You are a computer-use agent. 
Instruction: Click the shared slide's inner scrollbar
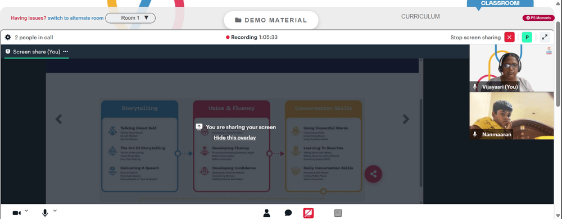pos(421,143)
